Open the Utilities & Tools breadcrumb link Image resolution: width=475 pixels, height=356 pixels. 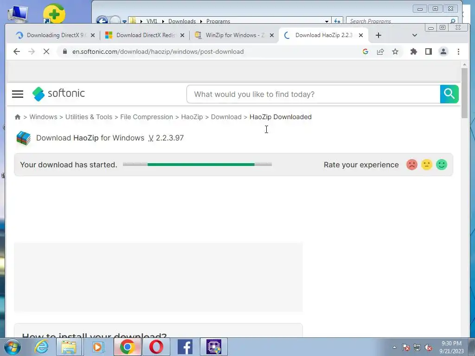click(89, 117)
